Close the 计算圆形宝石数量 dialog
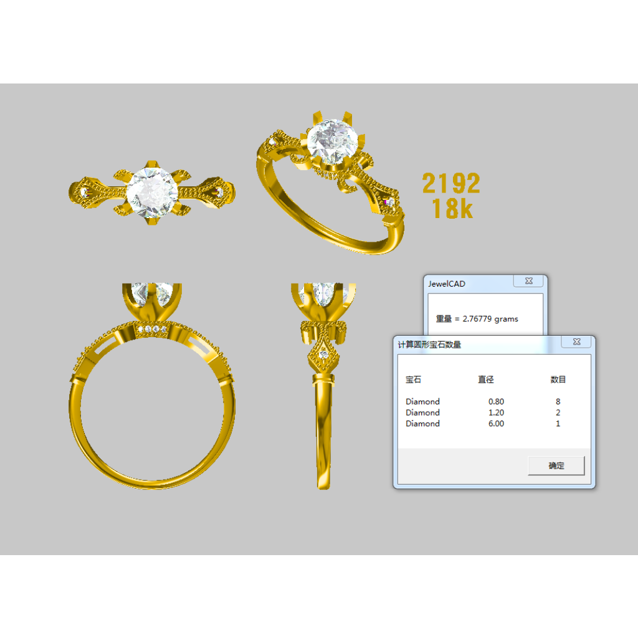This screenshot has height=638, width=638. click(x=576, y=342)
